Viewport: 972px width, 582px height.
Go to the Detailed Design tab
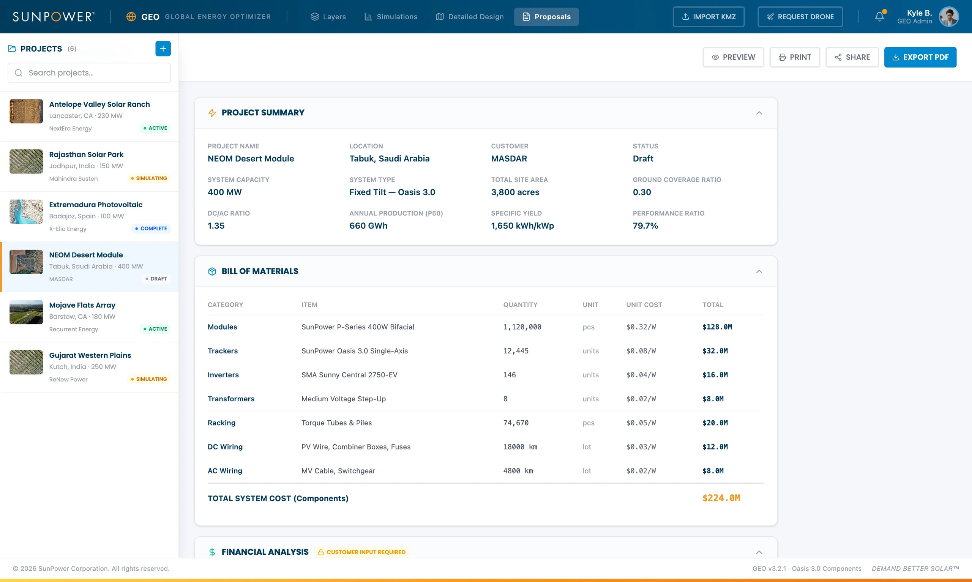470,16
